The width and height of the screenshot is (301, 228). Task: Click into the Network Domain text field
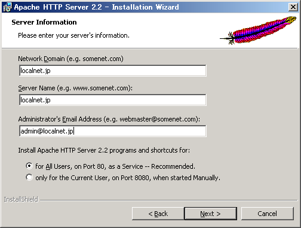[113, 71]
